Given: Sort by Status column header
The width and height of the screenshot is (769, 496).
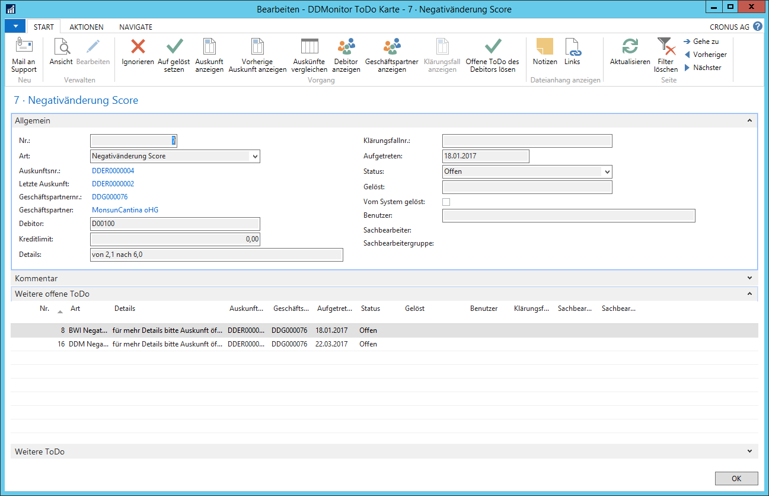Looking at the screenshot, I should (x=371, y=309).
